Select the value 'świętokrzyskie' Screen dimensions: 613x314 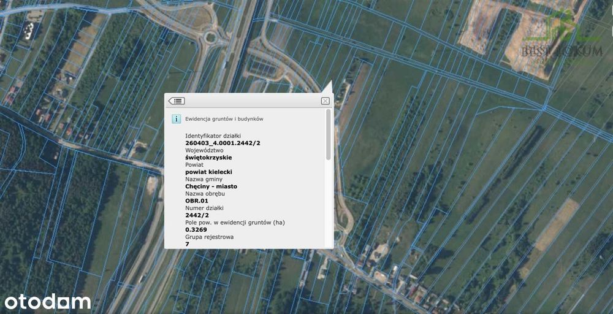[209, 158]
